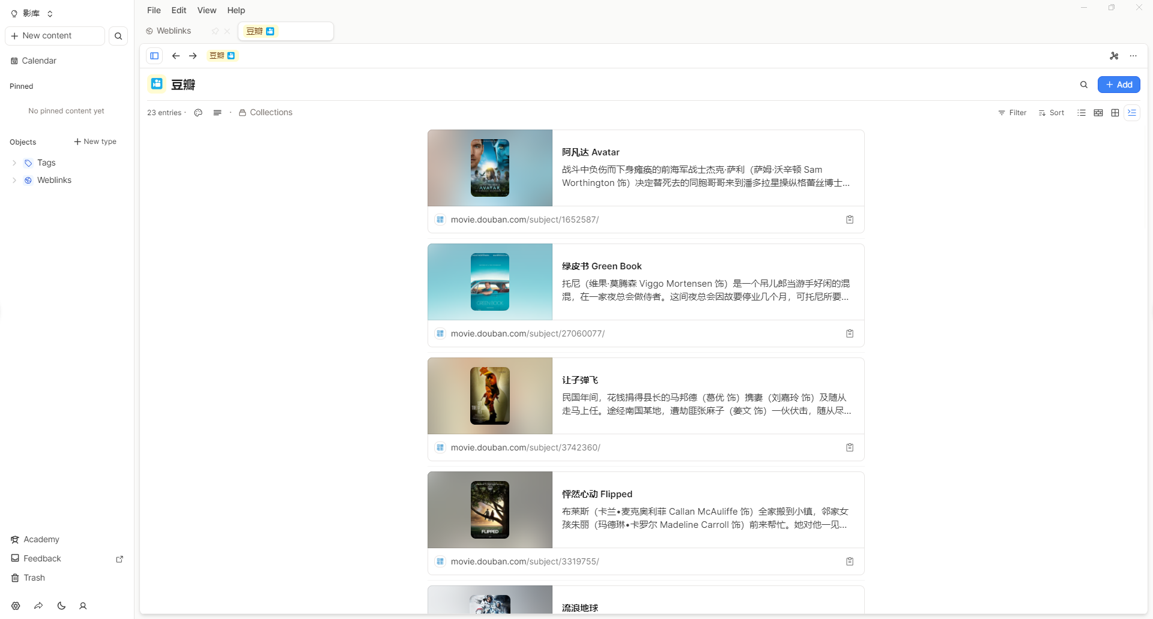Open the appearance palette icon
Image resolution: width=1153 pixels, height=619 pixels.
[x=198, y=113]
